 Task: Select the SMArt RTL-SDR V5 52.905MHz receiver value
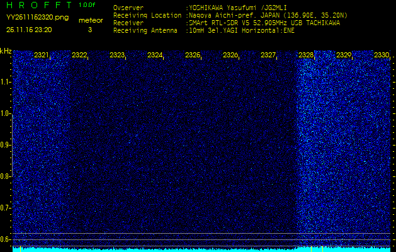(x=264, y=23)
